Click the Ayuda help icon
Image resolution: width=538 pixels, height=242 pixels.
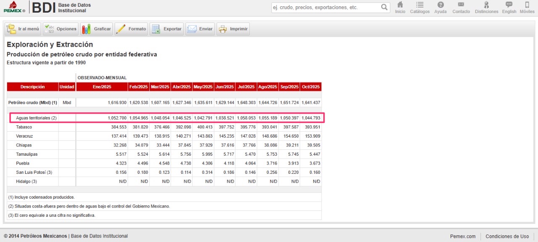[440, 5]
